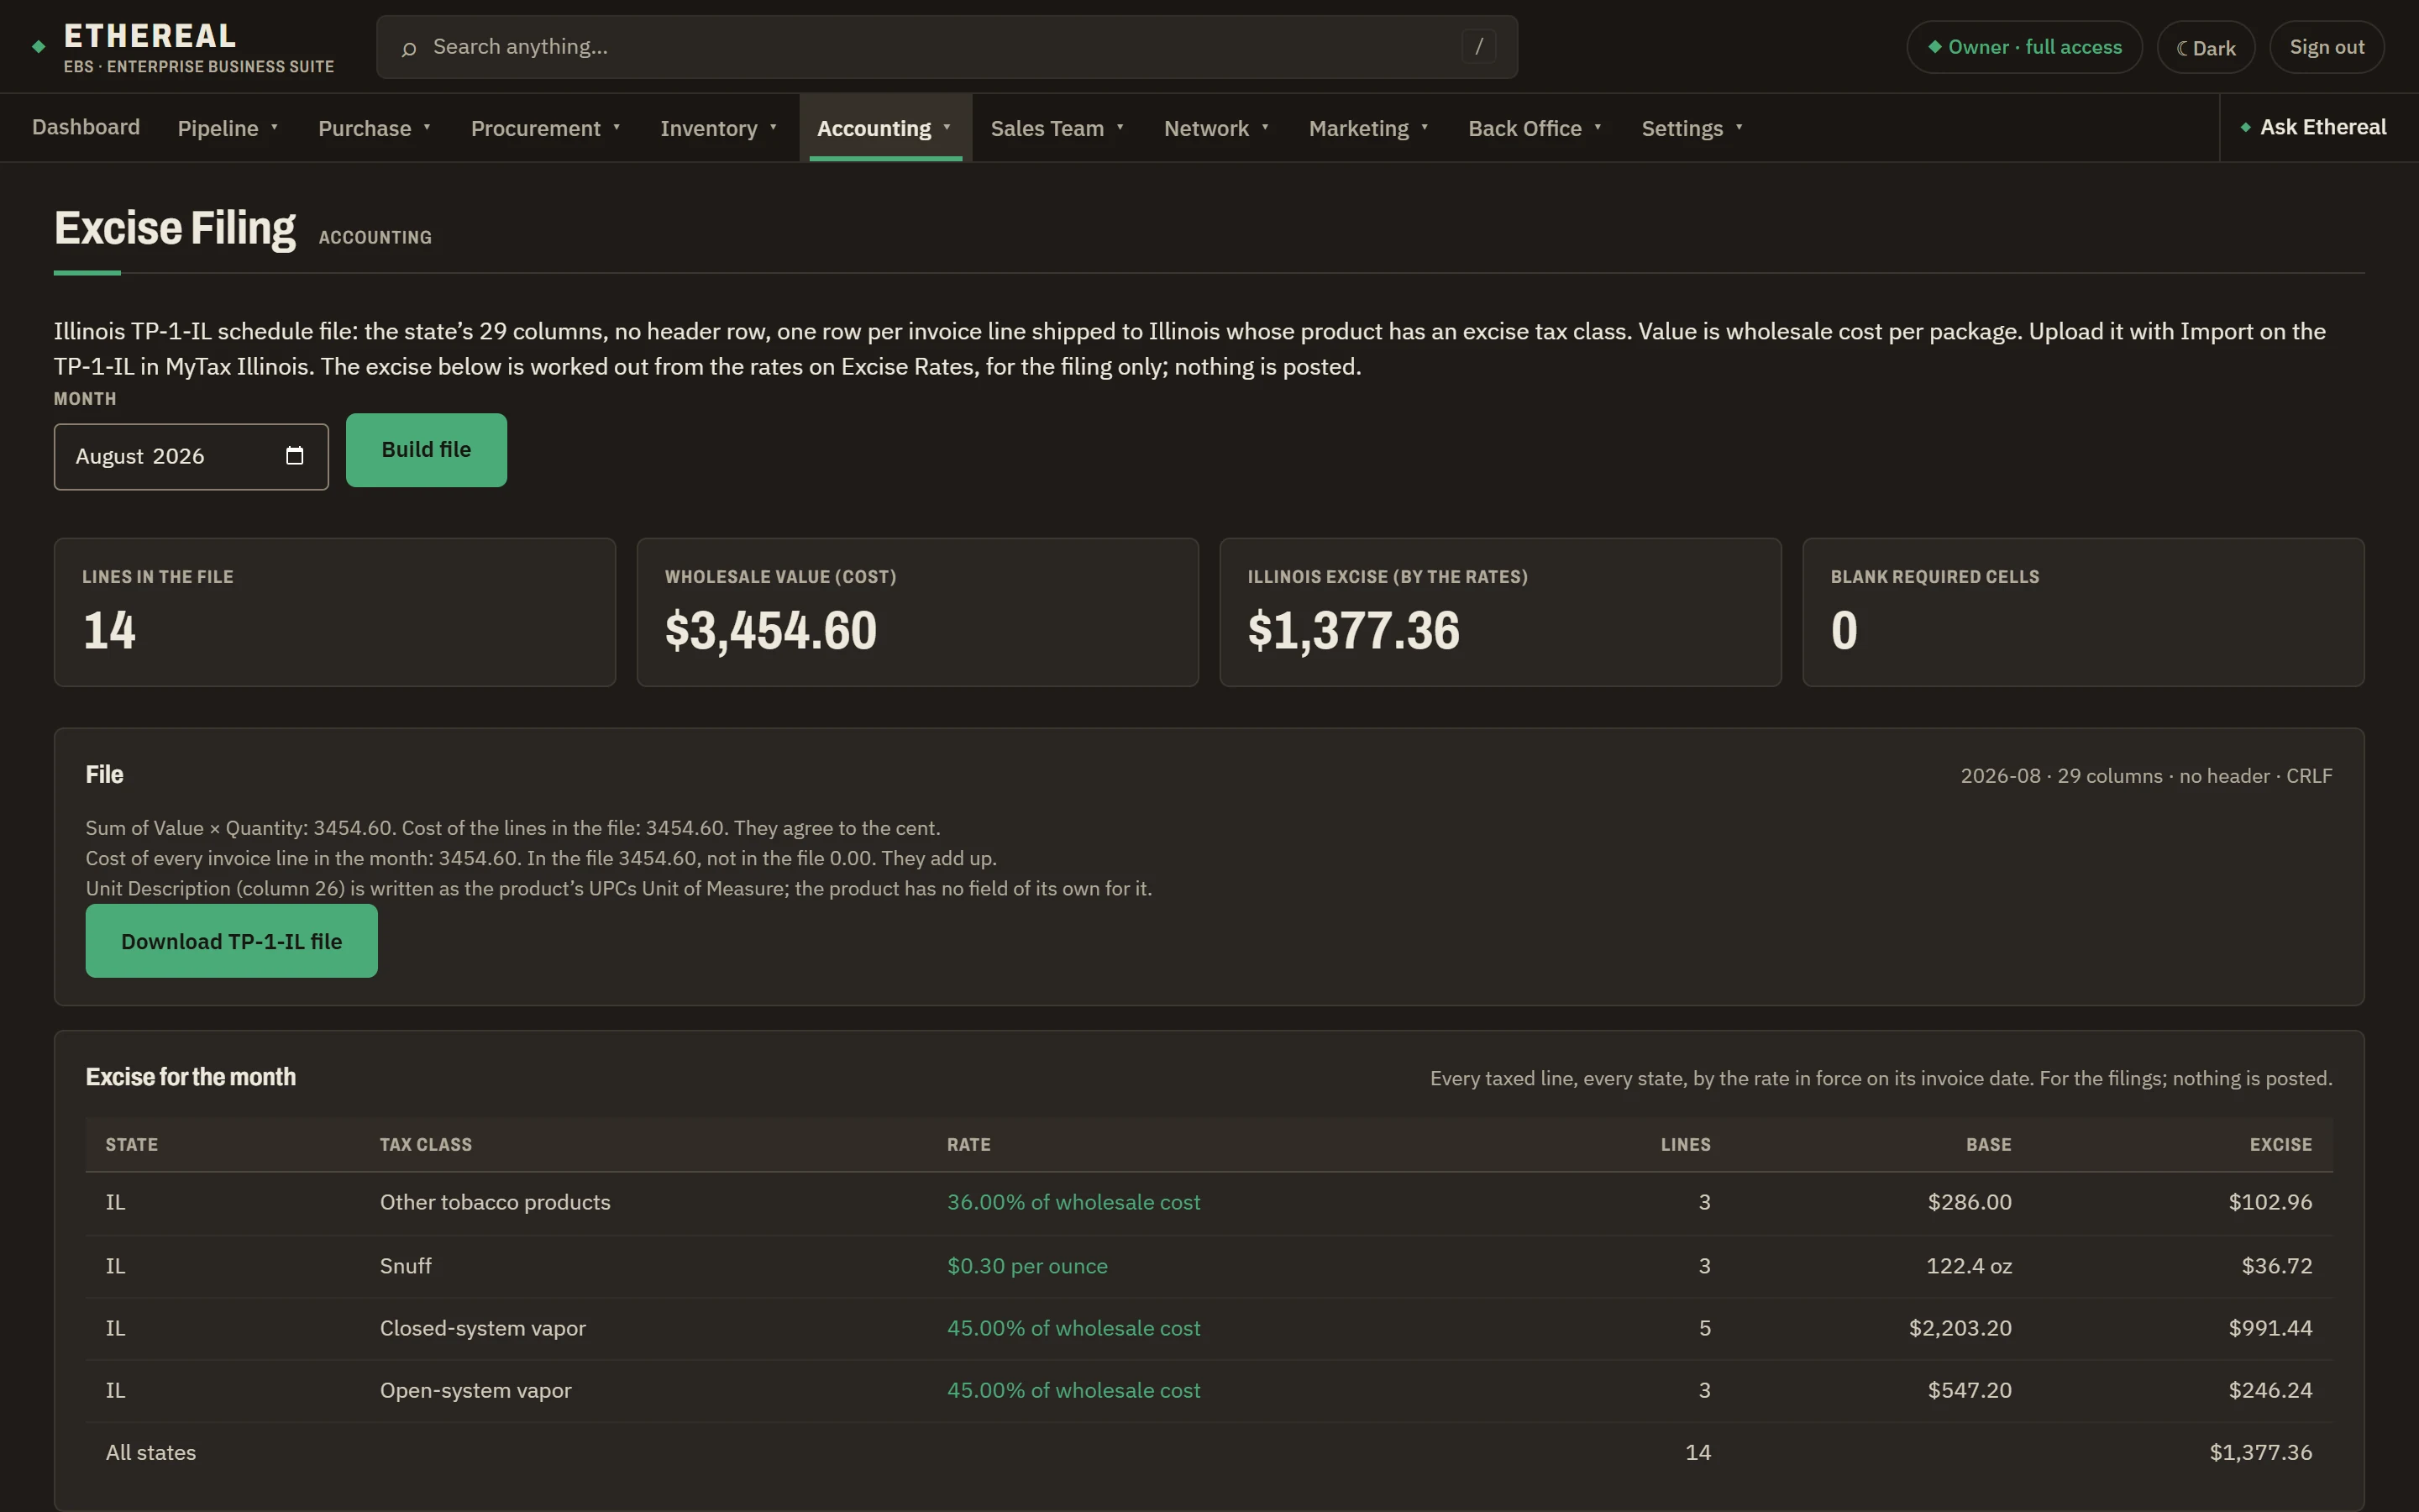Screen dimensions: 2419x1512
Task: Click the Owner full access badge
Action: [2024, 47]
